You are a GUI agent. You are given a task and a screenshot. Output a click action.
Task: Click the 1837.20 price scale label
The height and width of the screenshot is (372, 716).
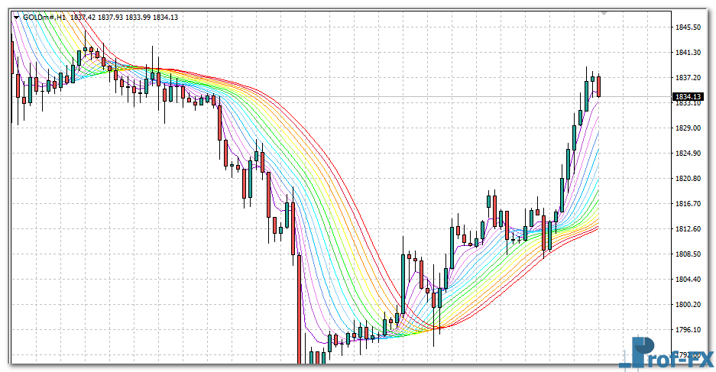pyautogui.click(x=688, y=78)
